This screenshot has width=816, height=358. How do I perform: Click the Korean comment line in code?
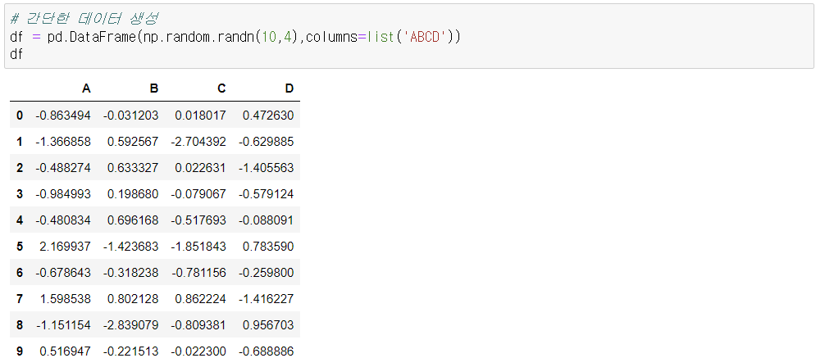pyautogui.click(x=84, y=19)
